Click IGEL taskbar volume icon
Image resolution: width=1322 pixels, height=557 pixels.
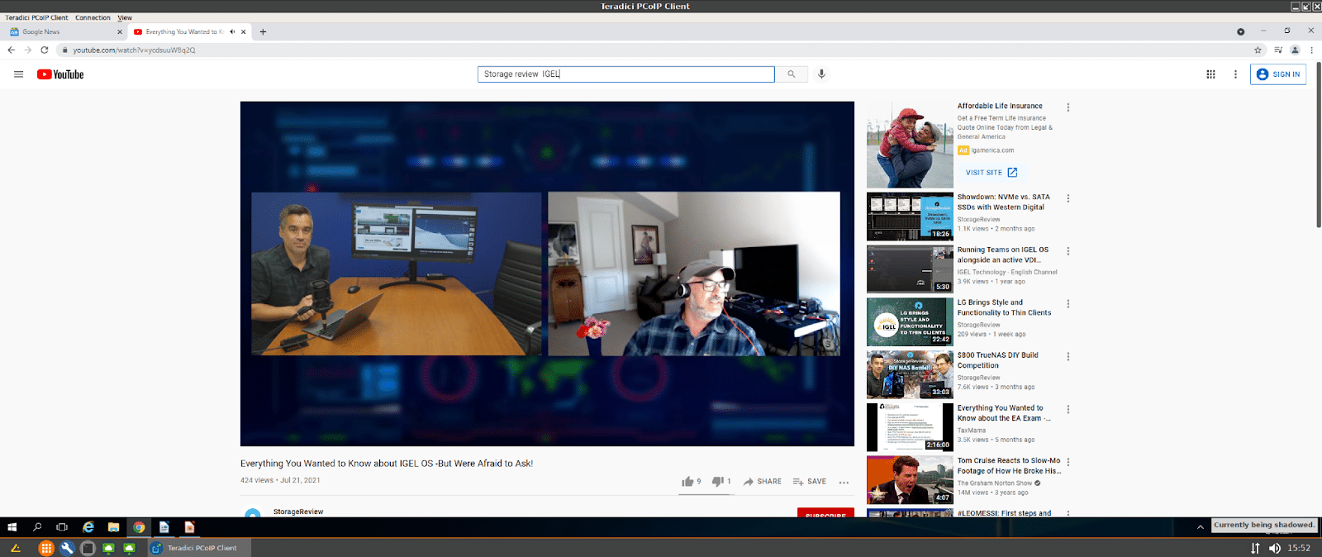click(x=1275, y=548)
